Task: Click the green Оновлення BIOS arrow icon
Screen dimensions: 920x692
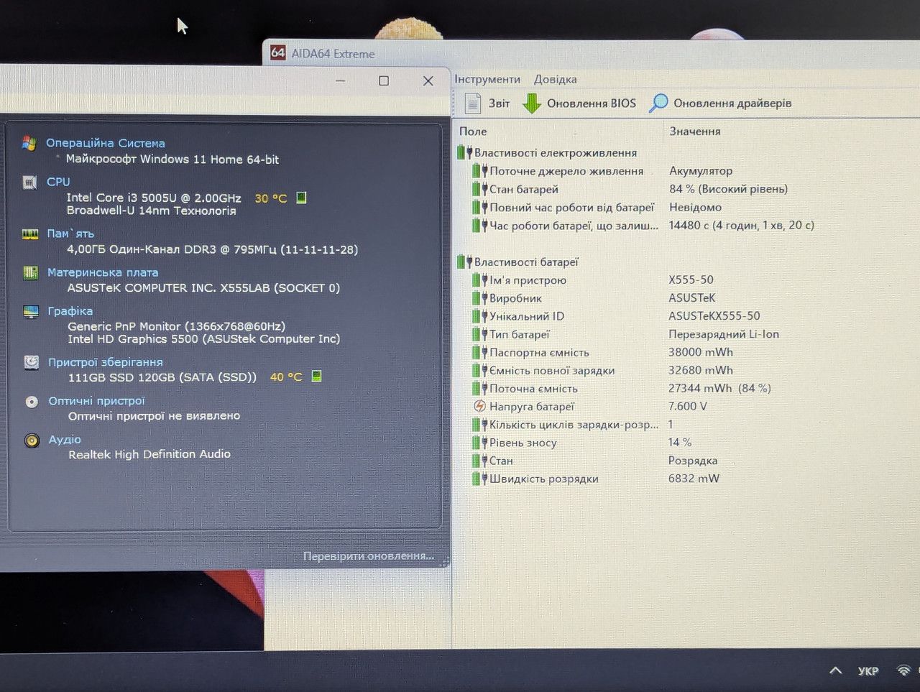Action: pos(531,103)
